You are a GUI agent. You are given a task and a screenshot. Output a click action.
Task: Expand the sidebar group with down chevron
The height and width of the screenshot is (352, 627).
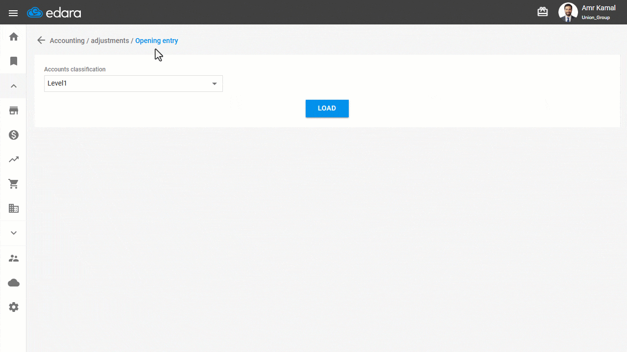[14, 233]
